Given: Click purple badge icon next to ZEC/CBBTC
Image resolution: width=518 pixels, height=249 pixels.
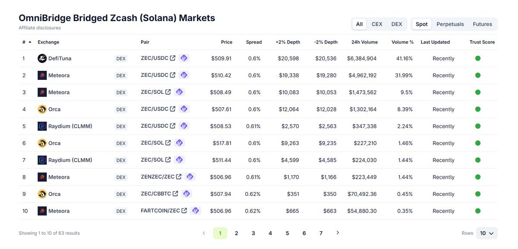Looking at the screenshot, I should point(186,194).
